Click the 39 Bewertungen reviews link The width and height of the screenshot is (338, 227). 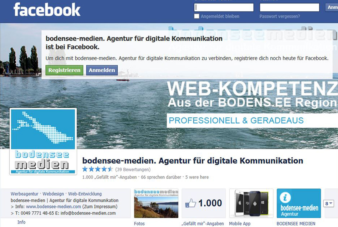[x=133, y=169]
